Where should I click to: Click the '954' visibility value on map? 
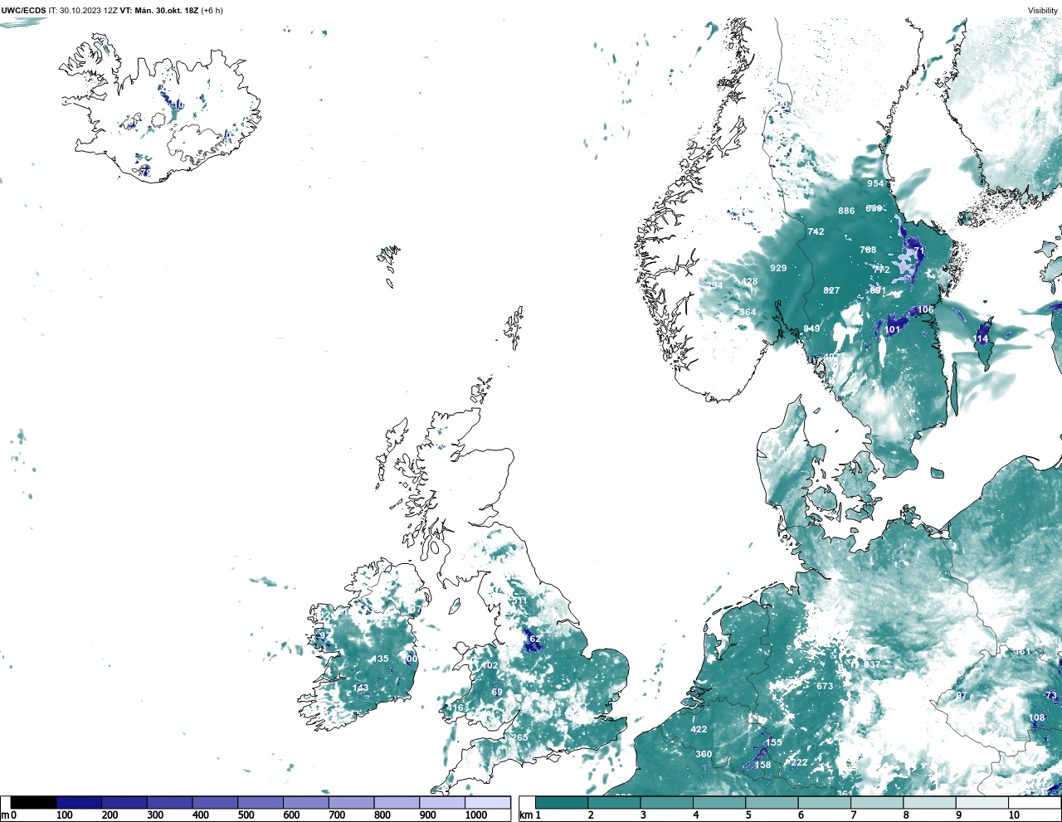pos(875,183)
